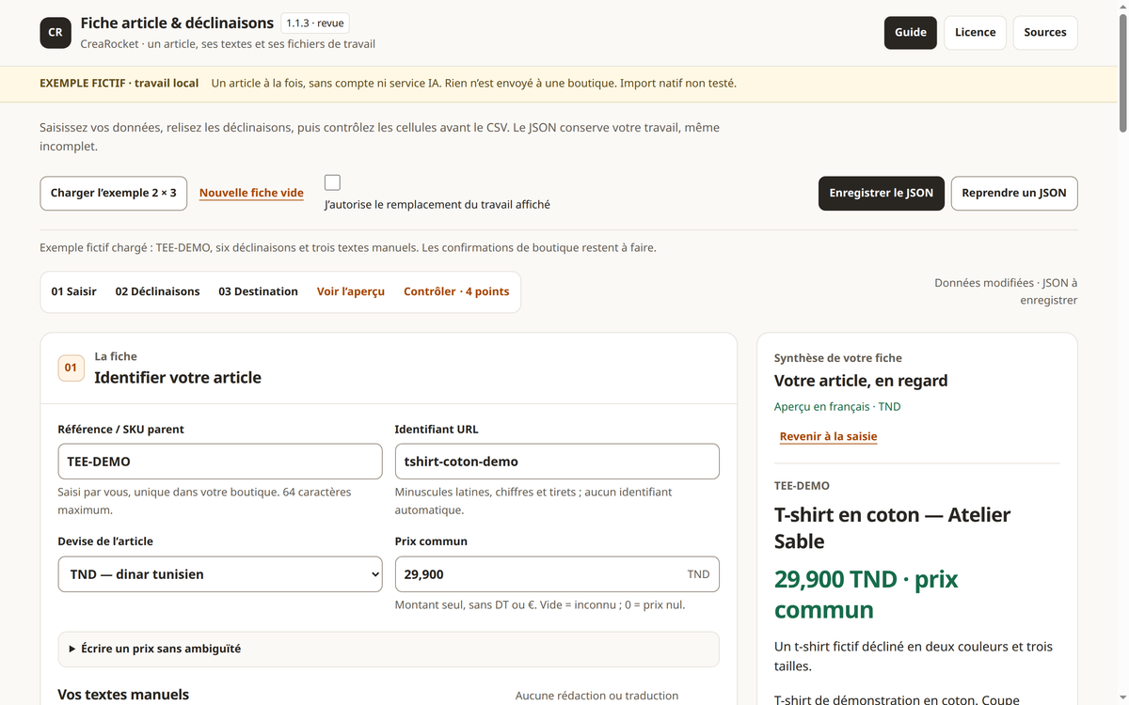The height and width of the screenshot is (705, 1129).
Task: Open the Guide page
Action: [911, 32]
